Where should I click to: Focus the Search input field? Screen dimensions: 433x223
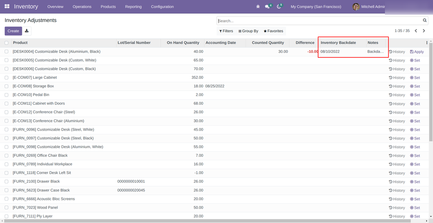(x=320, y=21)
